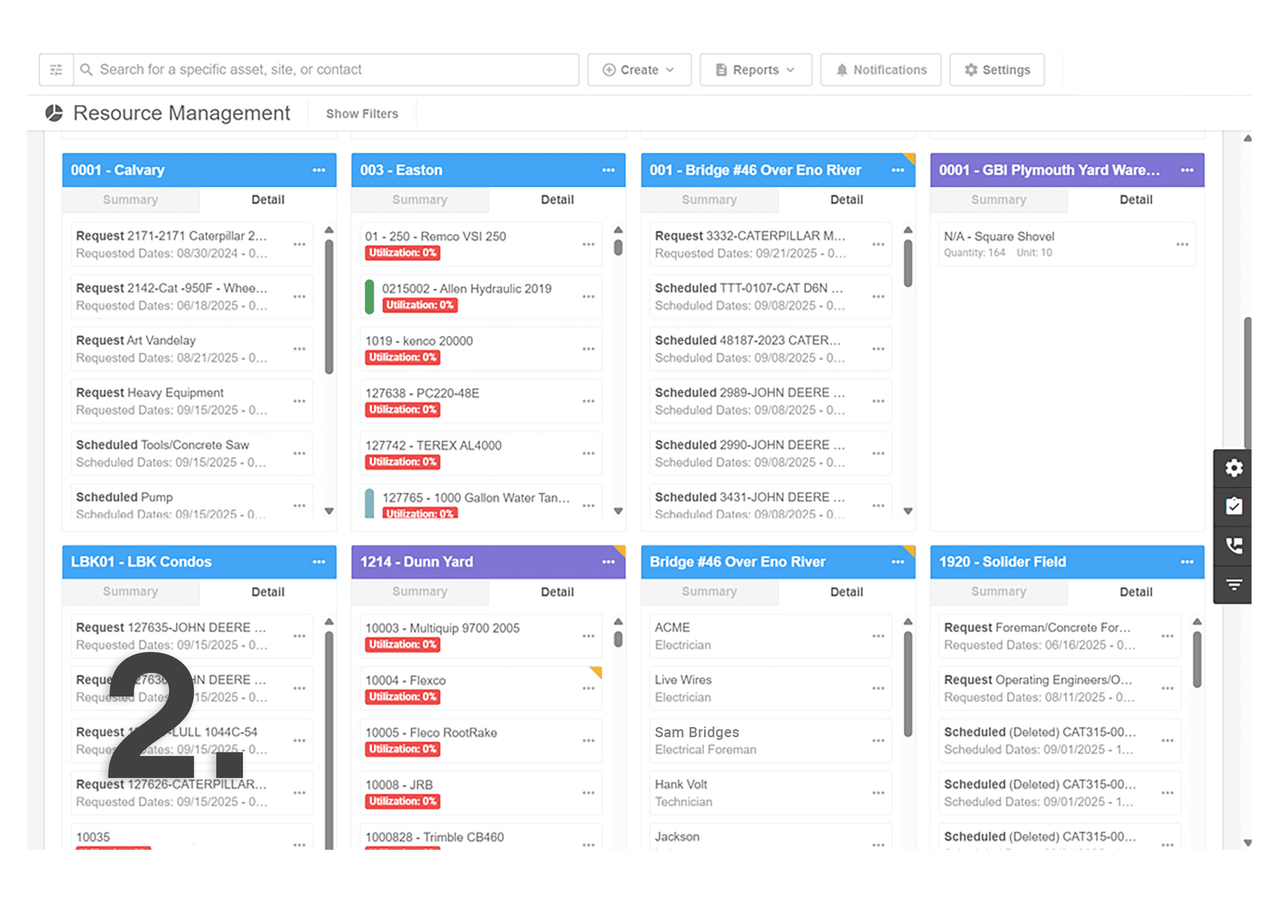Switch to the Summary tab for 0001 - Calvary
1287x897 pixels.
(x=131, y=200)
